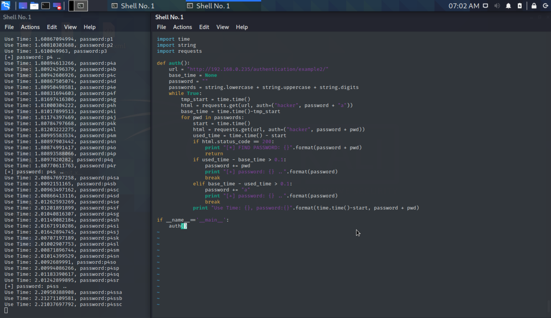
Task: Click the final 'auth()' call line
Action: pyautogui.click(x=178, y=226)
